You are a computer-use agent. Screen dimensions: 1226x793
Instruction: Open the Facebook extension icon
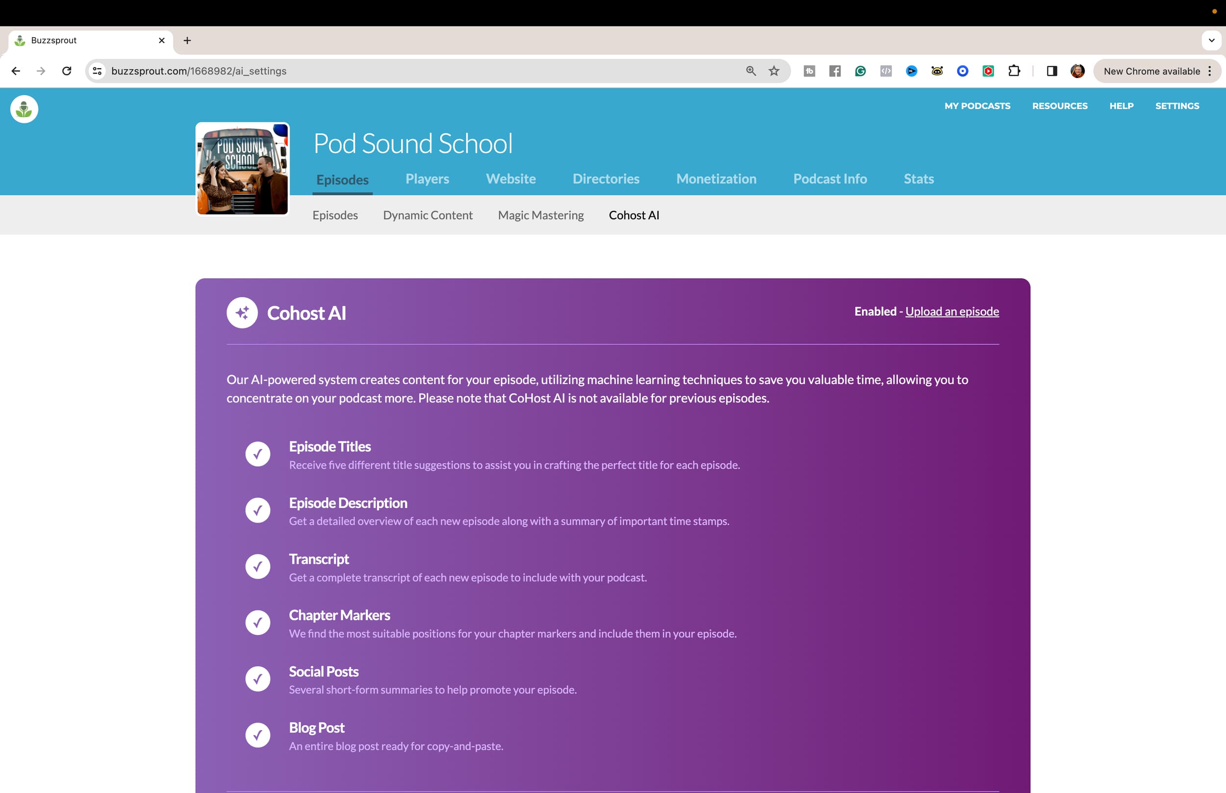point(835,71)
